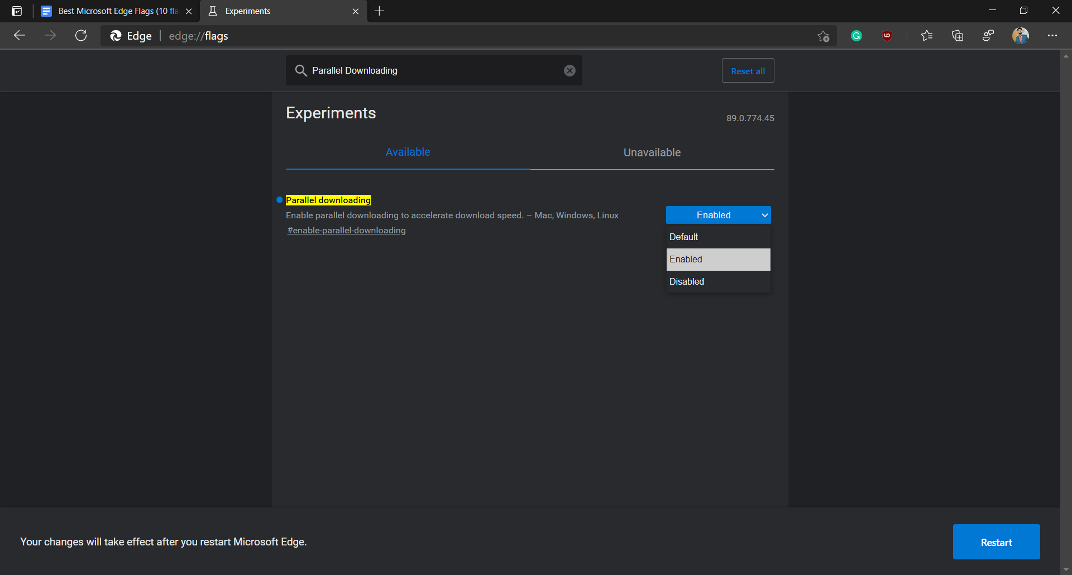Open Settings and more menu
This screenshot has width=1072, height=575.
(1054, 35)
